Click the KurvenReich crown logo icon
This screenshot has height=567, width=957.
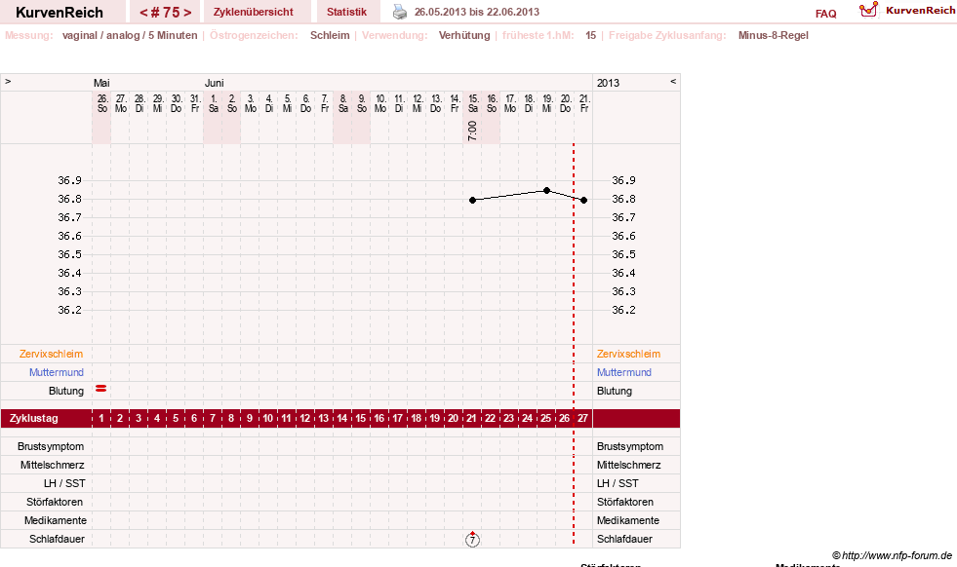tap(868, 9)
